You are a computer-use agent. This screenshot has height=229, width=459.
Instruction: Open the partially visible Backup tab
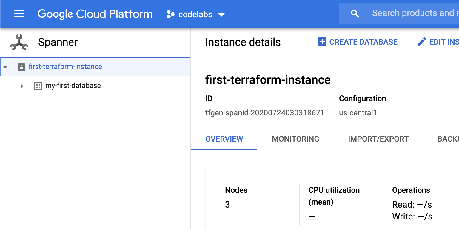(448, 139)
